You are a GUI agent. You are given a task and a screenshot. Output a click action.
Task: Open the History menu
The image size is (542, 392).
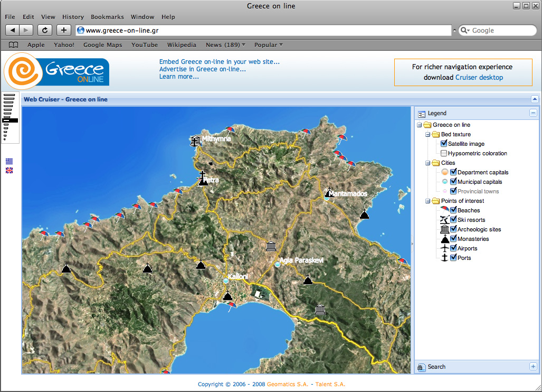point(73,17)
